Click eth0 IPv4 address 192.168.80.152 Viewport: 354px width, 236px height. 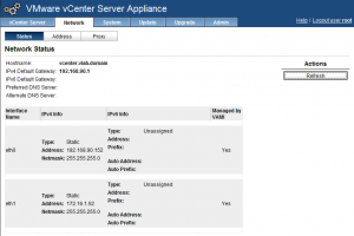[84, 150]
